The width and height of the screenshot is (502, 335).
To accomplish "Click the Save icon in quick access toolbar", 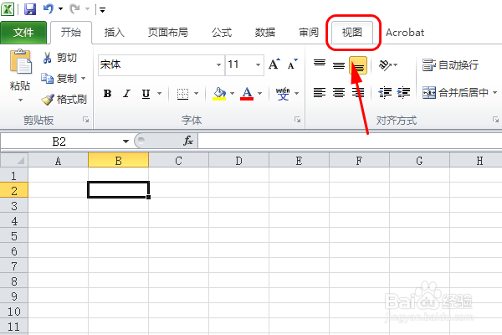I will [x=30, y=9].
